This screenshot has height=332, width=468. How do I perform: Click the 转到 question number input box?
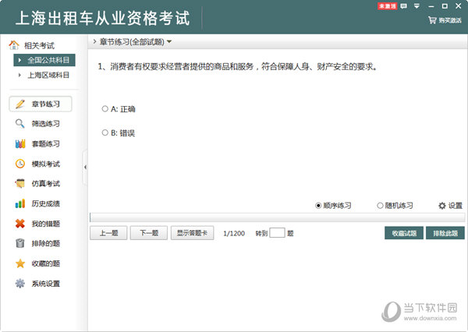pos(277,233)
